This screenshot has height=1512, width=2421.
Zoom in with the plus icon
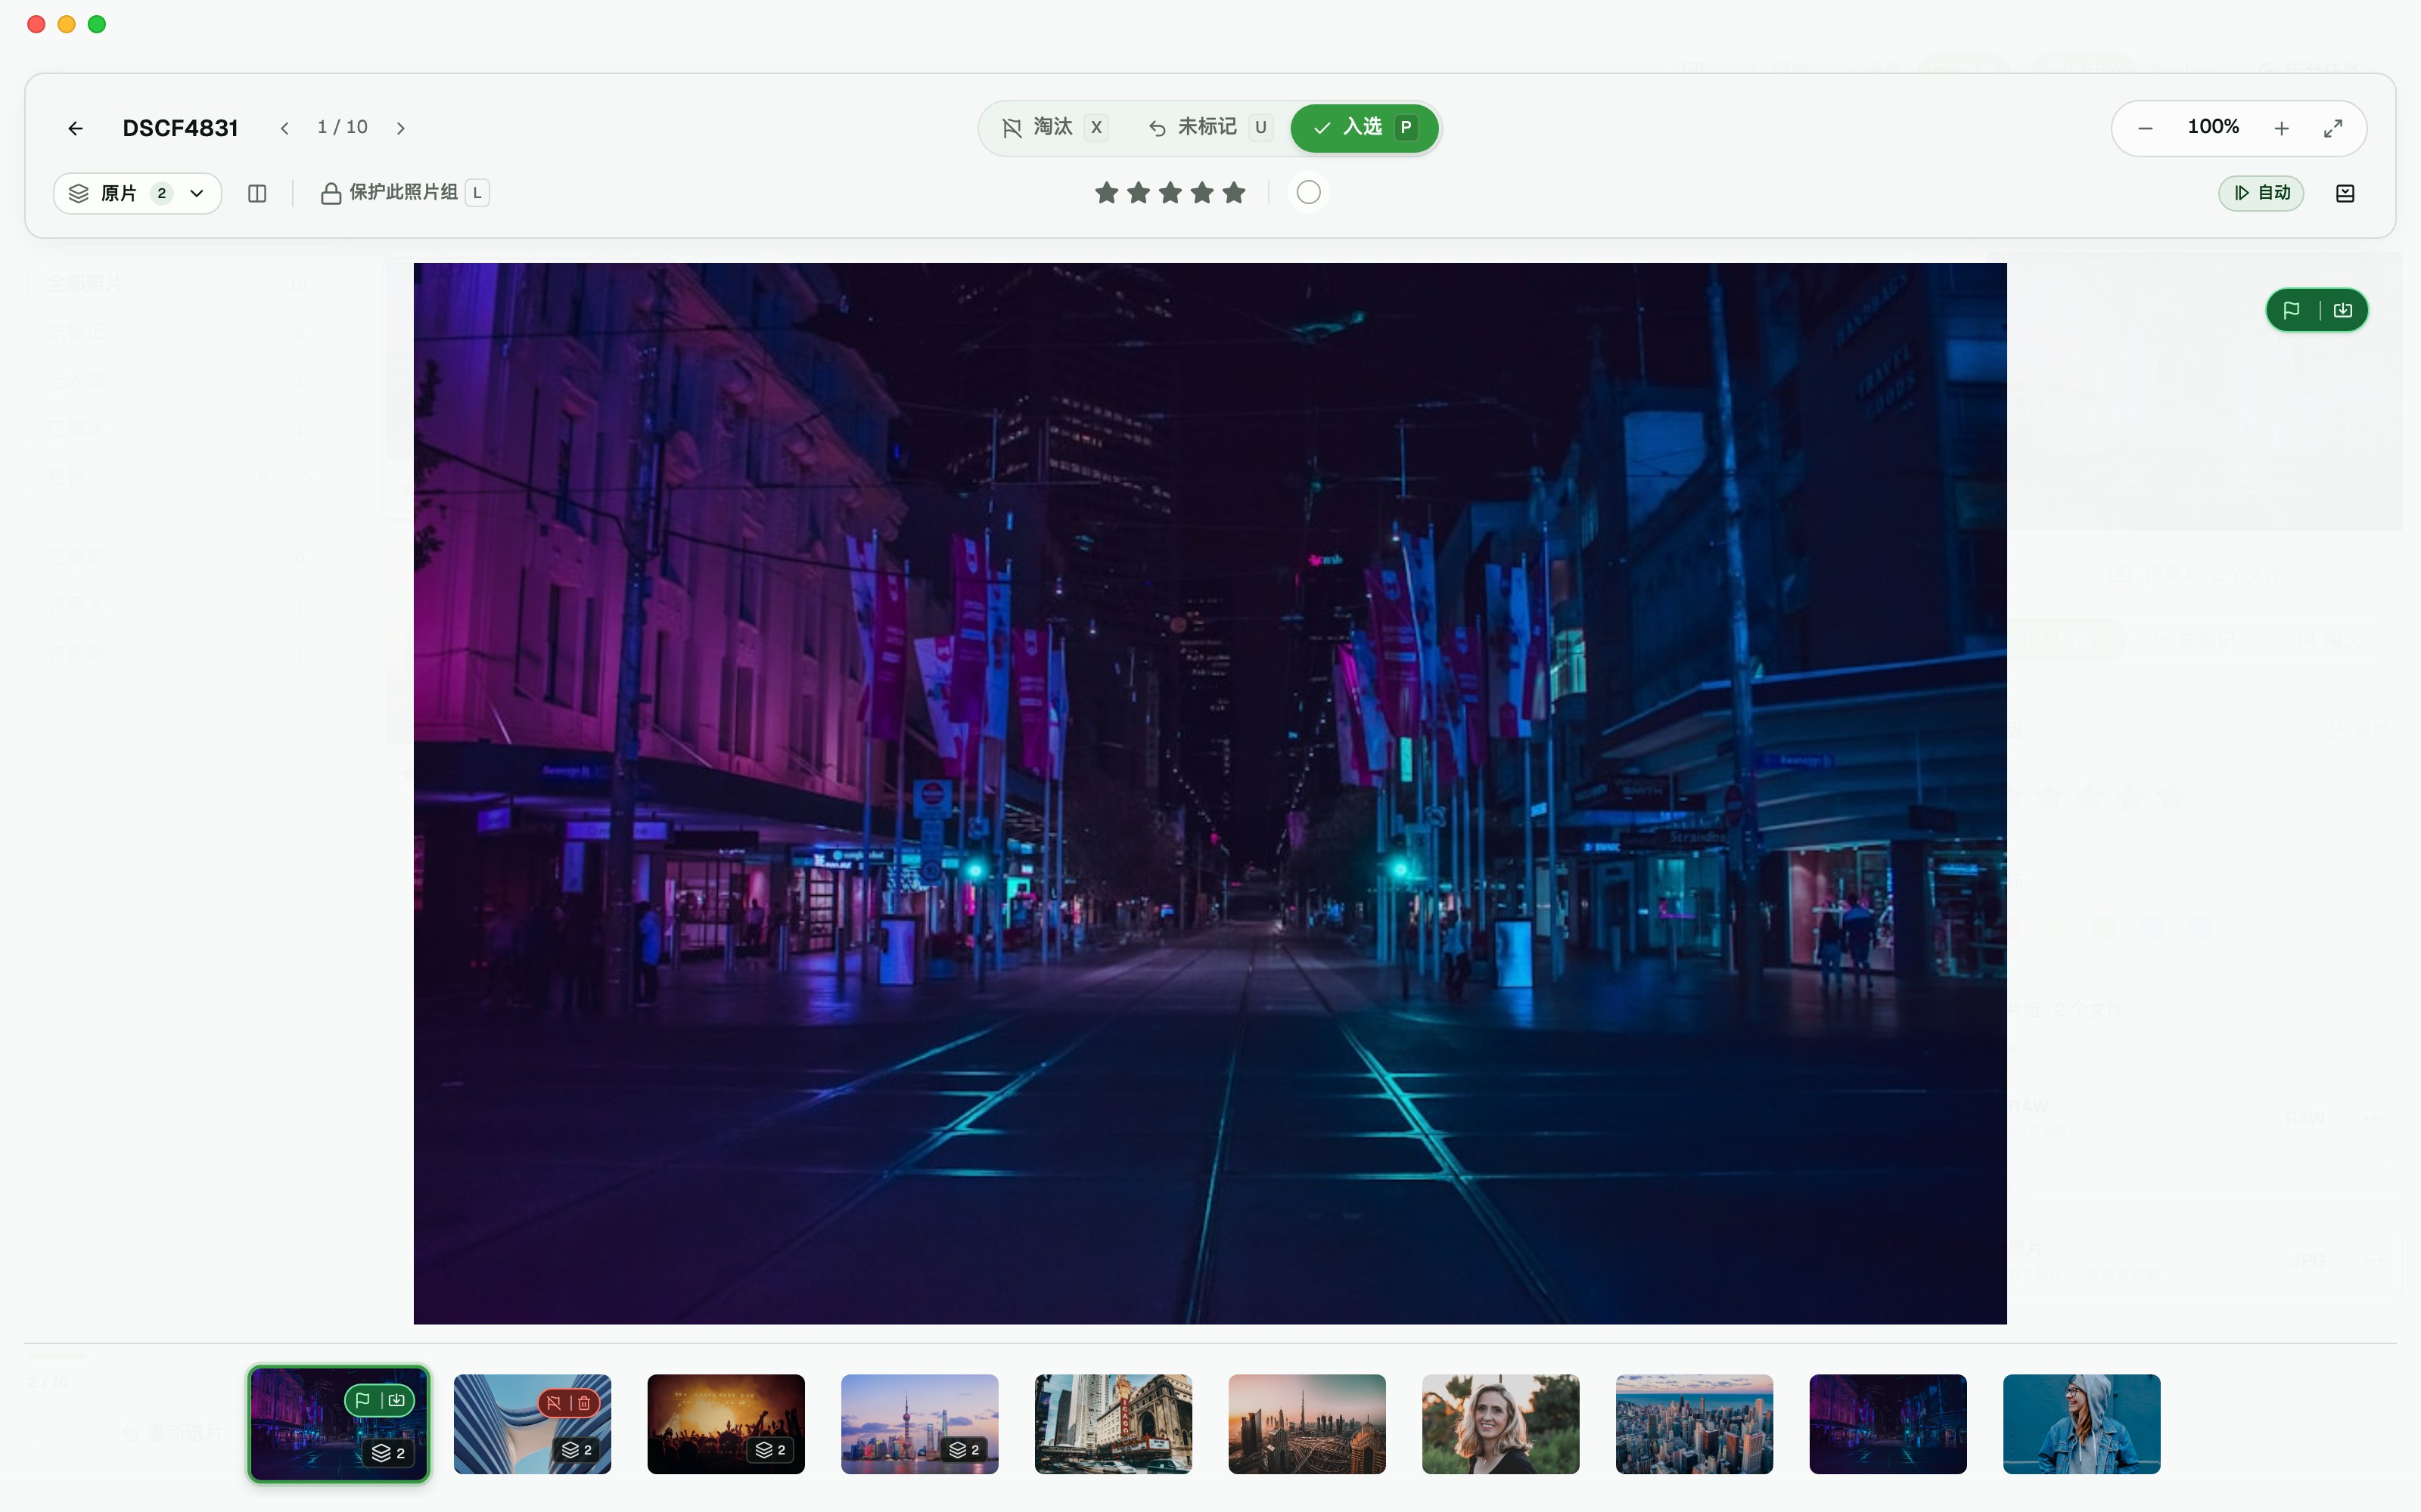(x=2281, y=128)
